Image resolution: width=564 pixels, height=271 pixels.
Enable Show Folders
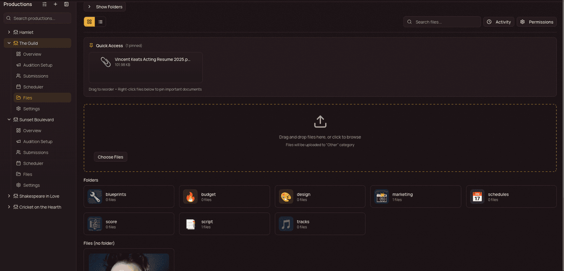point(104,7)
